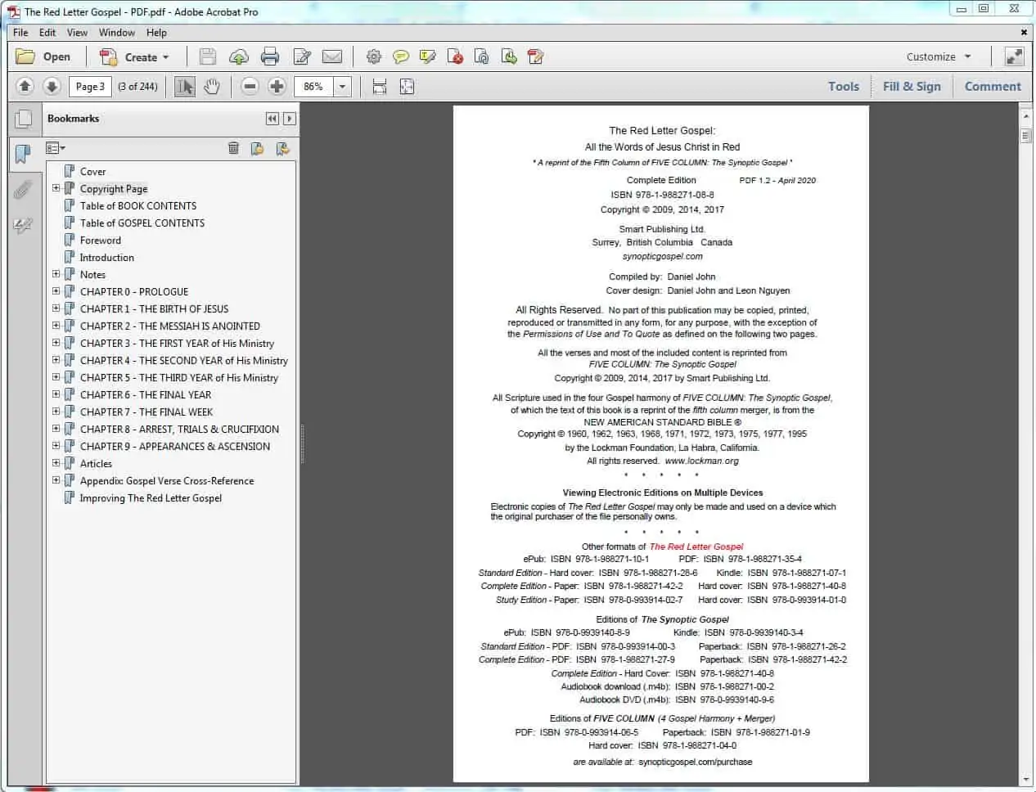Click the vertical scrollbar down arrow
Image resolution: width=1036 pixels, height=792 pixels.
pyautogui.click(x=1026, y=780)
